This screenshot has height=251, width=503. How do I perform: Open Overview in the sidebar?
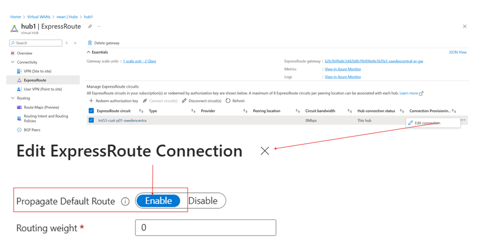[x=24, y=53]
